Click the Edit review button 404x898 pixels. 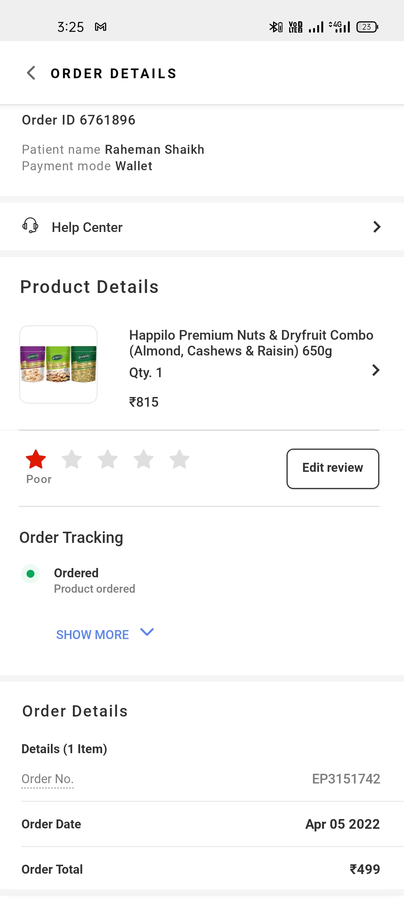tap(333, 468)
